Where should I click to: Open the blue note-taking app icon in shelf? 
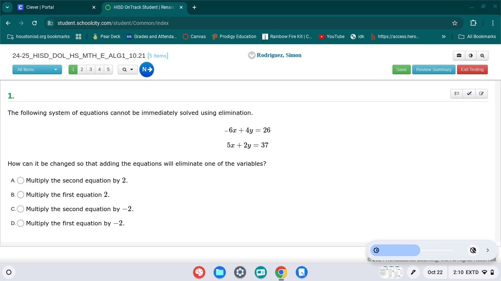click(301, 272)
